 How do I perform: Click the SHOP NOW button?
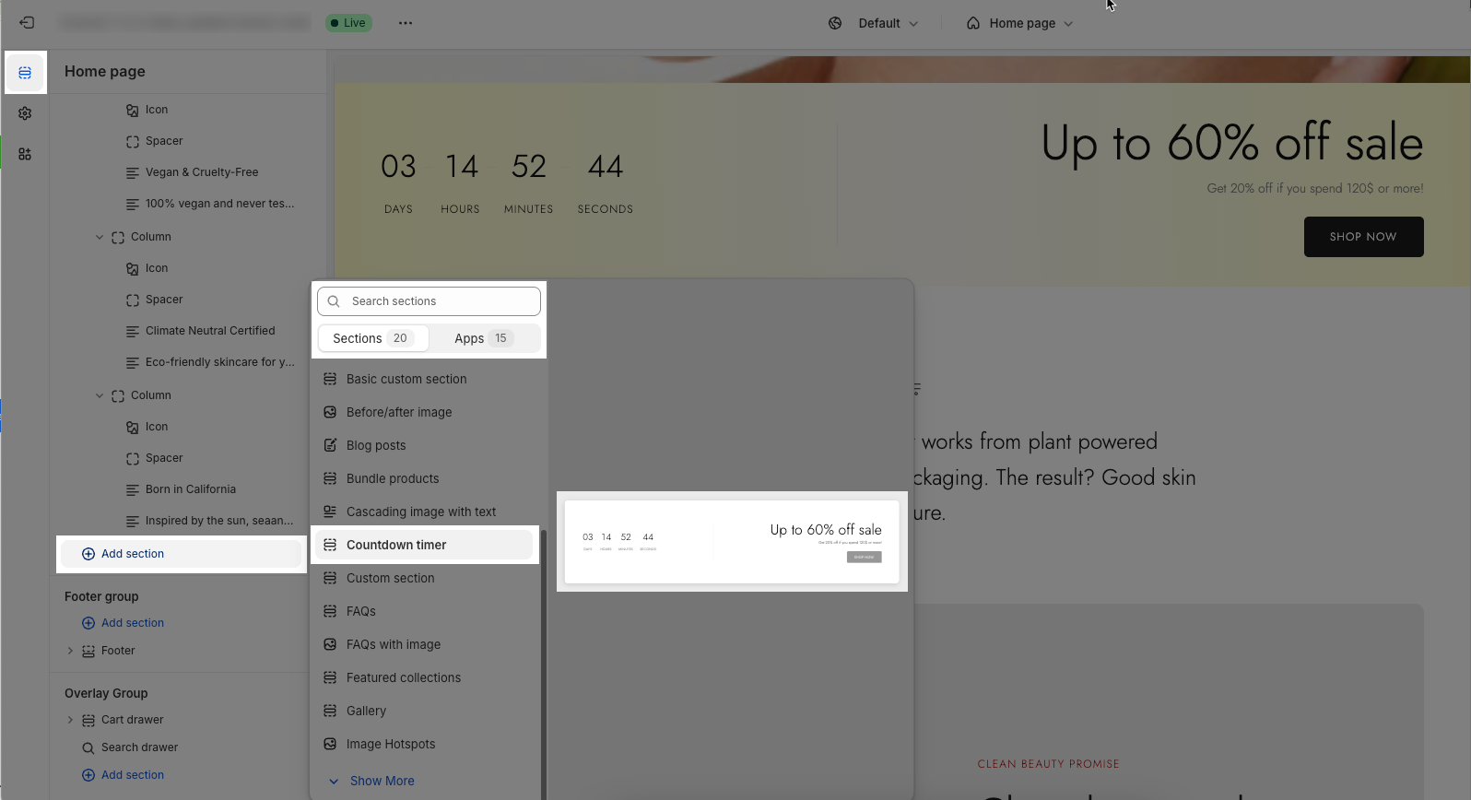(x=1363, y=237)
